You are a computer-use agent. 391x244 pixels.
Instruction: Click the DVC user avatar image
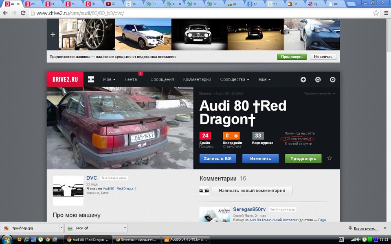(68, 190)
